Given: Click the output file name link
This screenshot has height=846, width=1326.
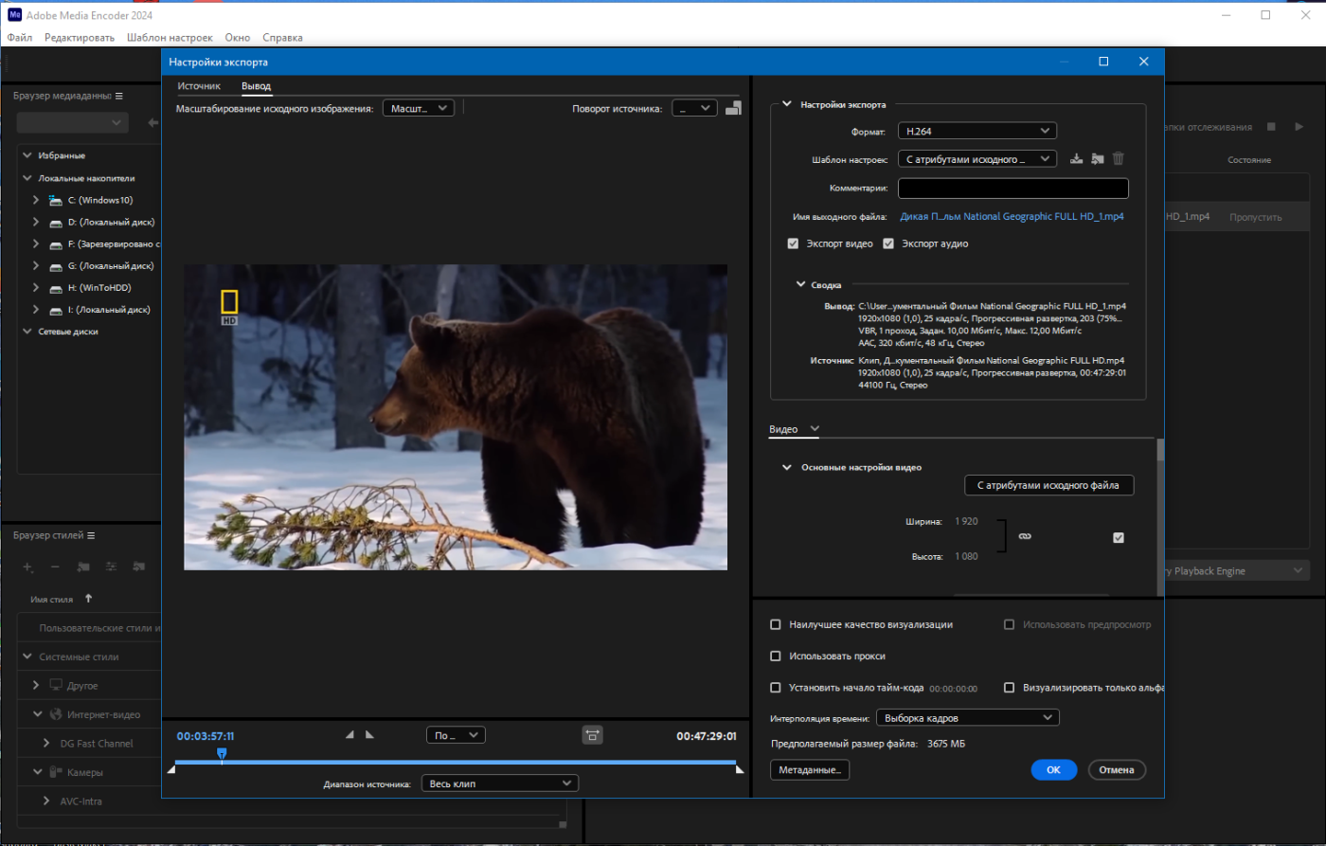Looking at the screenshot, I should (x=1011, y=216).
